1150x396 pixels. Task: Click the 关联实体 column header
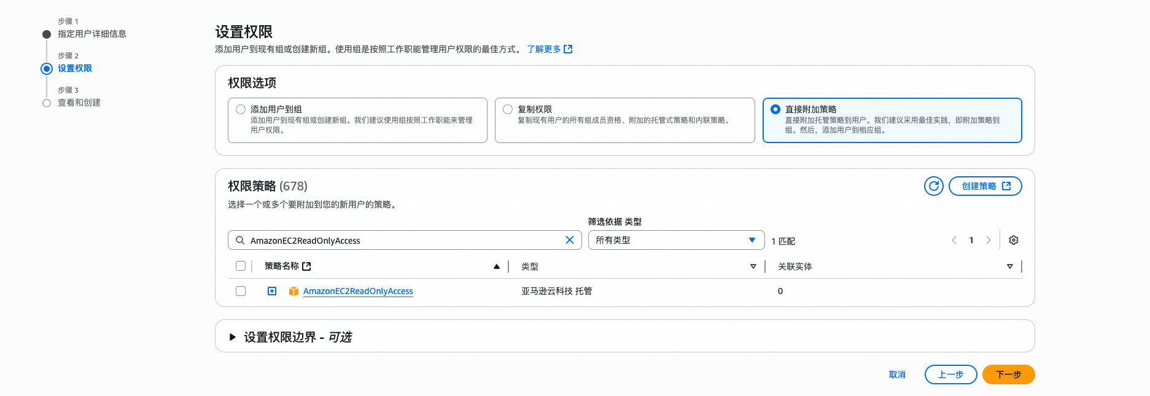(x=795, y=266)
